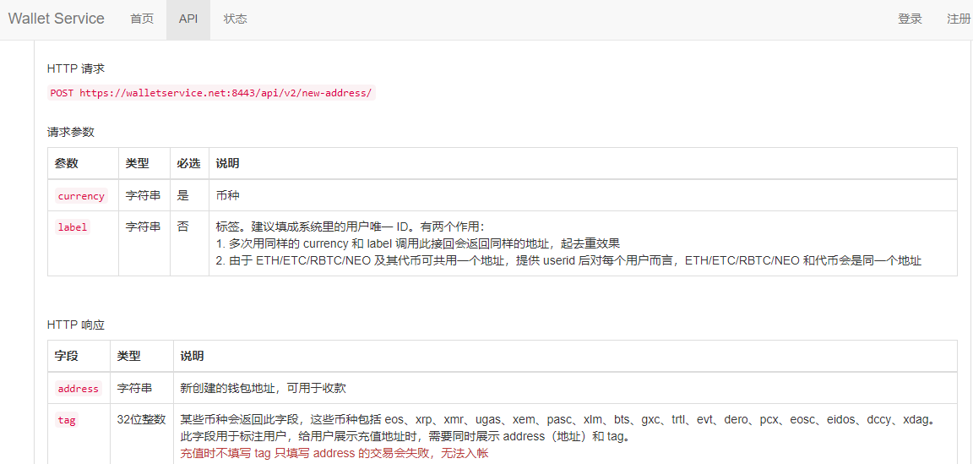Select the API tab in navbar

click(188, 19)
